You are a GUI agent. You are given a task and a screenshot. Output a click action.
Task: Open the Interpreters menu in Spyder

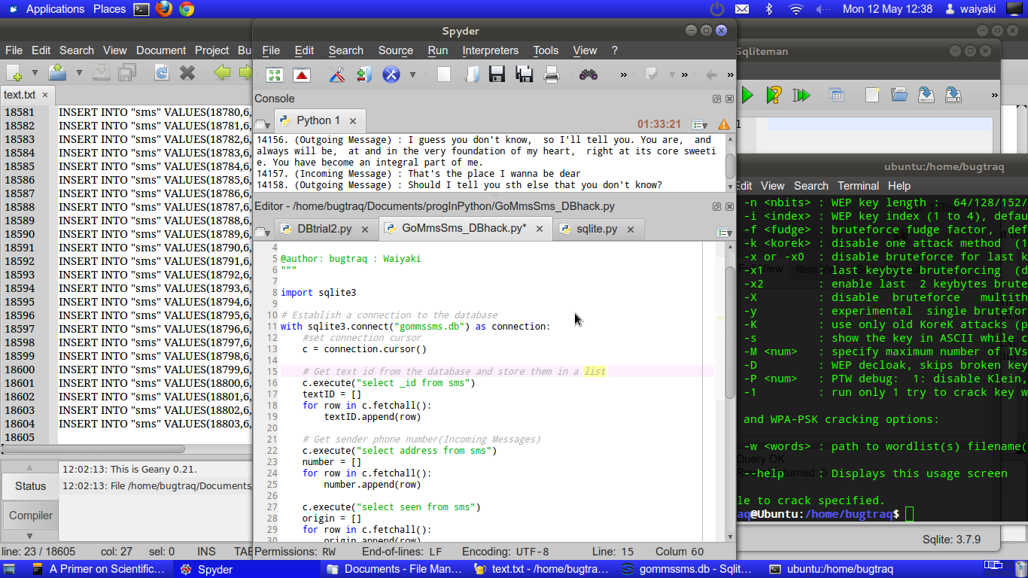tap(490, 50)
